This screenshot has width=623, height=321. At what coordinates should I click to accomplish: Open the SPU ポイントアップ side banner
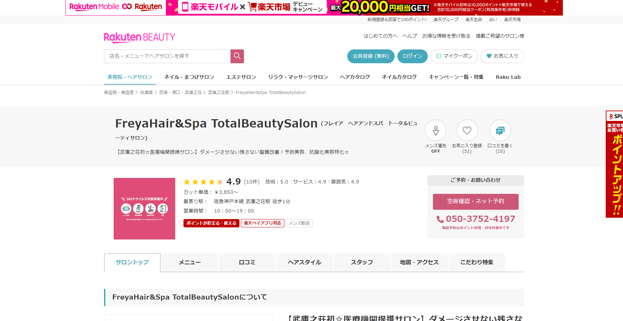click(x=614, y=164)
